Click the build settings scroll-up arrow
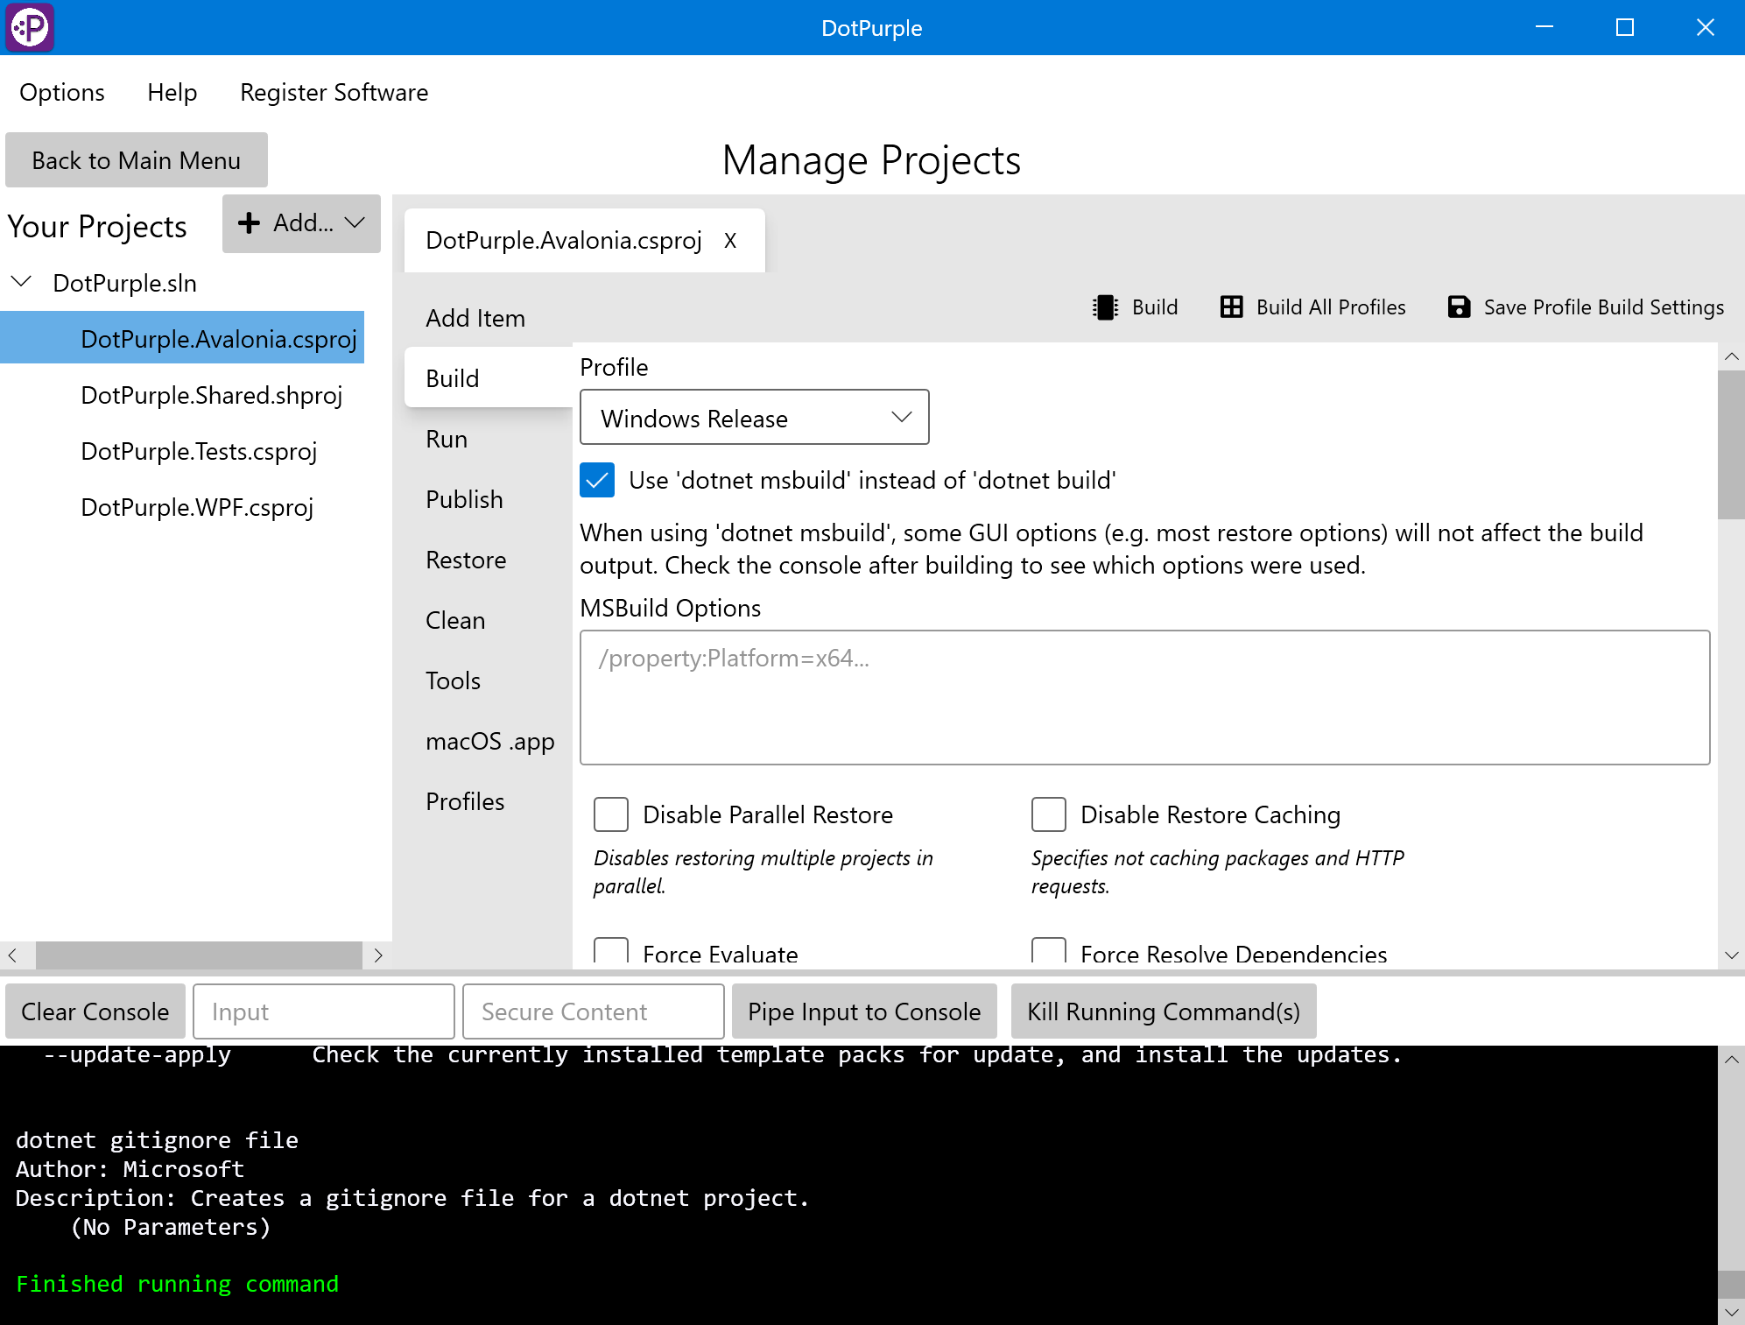Screen dimensions: 1745x1325 [1731, 356]
